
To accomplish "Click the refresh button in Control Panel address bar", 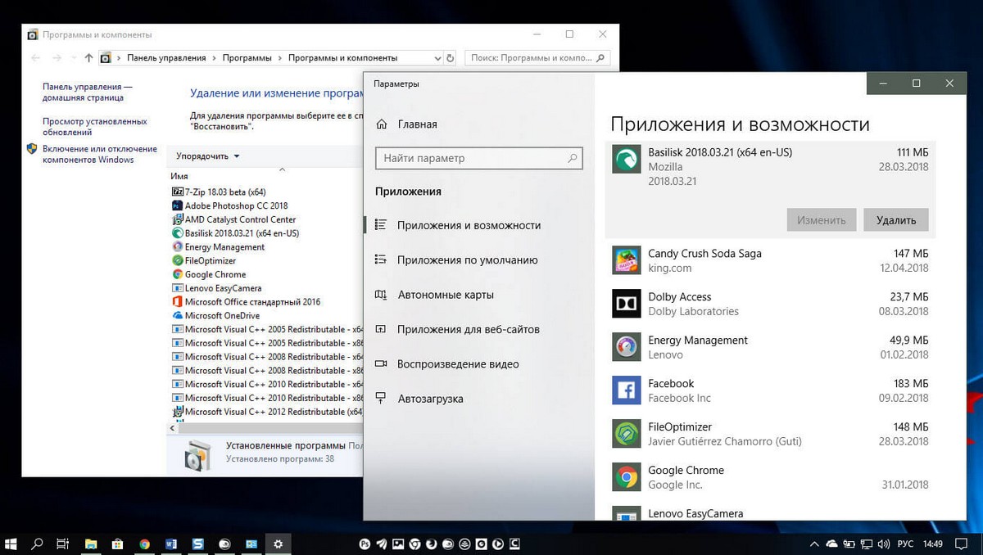I will coord(450,58).
